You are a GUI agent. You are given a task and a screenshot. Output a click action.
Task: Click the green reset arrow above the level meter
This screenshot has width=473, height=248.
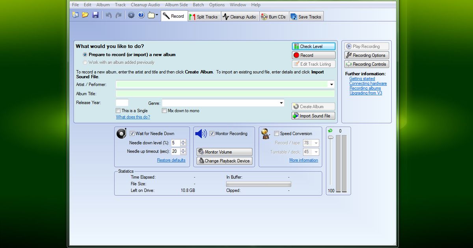click(x=330, y=130)
